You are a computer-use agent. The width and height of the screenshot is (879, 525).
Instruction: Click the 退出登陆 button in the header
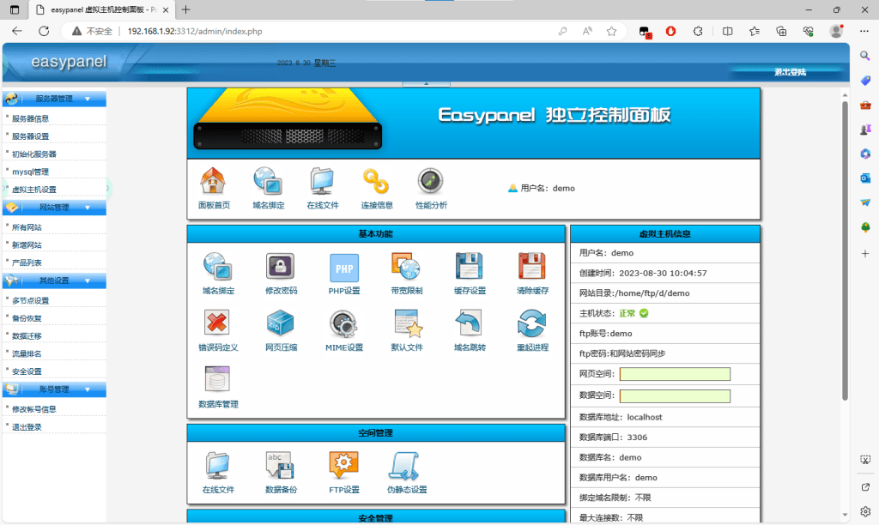[790, 72]
